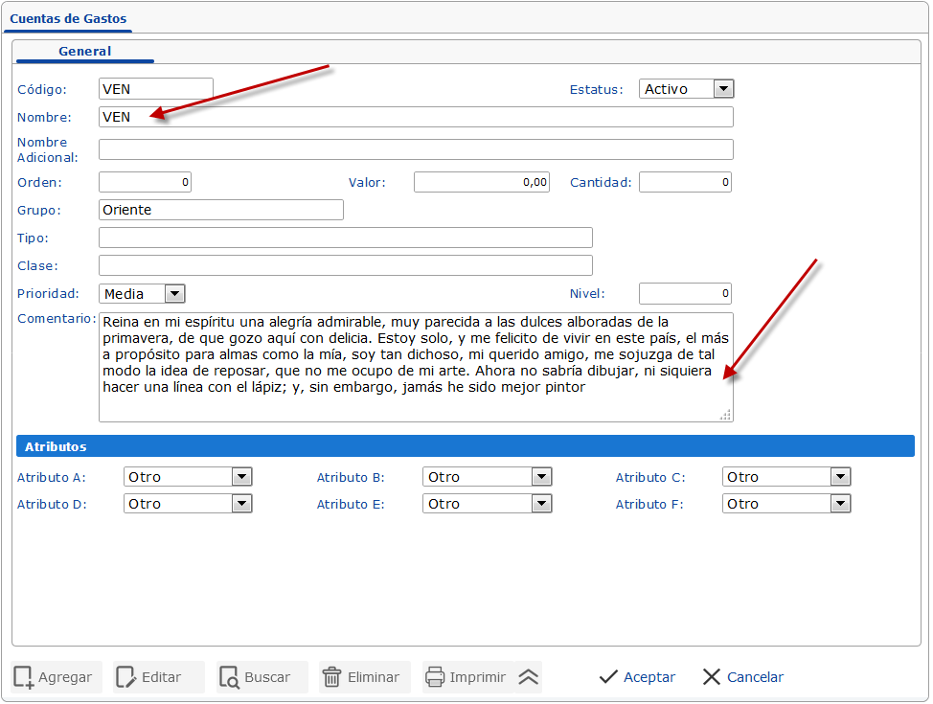Screen dimensions: 933x704
Task: Collapse the toolbar with the double-chevron icon
Action: click(526, 677)
